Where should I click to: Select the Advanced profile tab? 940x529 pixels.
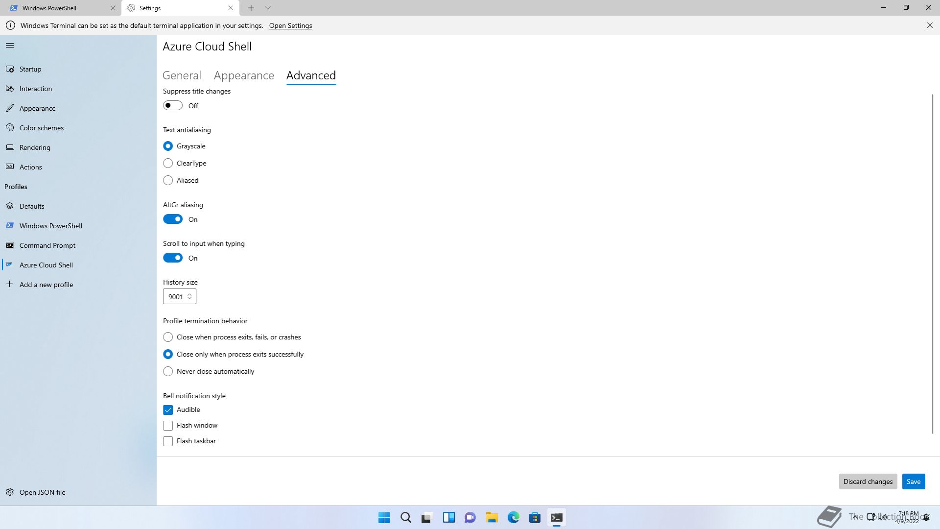click(311, 75)
